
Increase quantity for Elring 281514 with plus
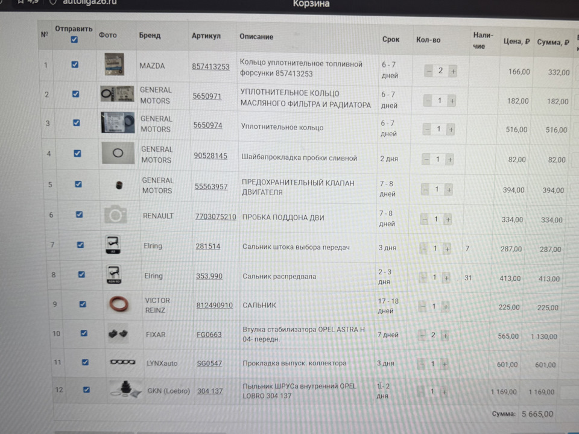[447, 250]
